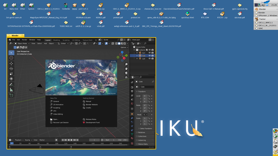Image resolution: width=278 pixels, height=156 pixels.
Task: Open the Particles properties tab icon
Action: pyautogui.click(x=132, y=122)
